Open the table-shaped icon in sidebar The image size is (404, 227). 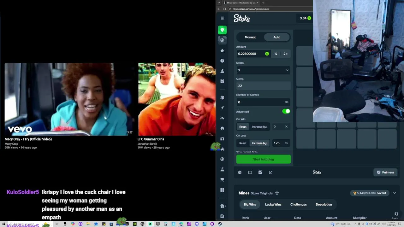pos(222,180)
